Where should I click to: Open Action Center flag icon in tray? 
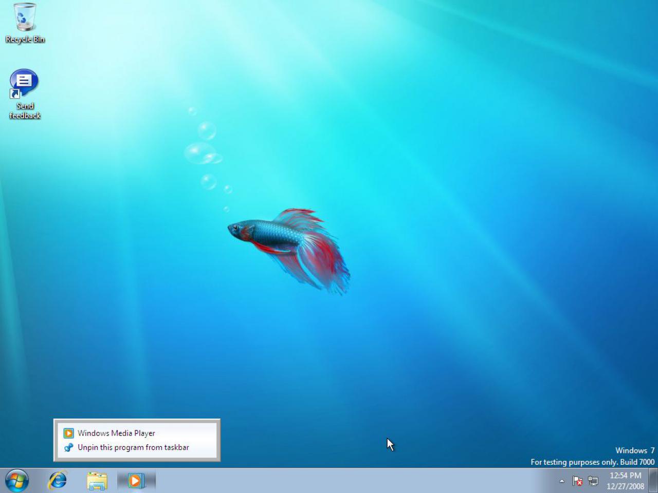[x=577, y=481]
